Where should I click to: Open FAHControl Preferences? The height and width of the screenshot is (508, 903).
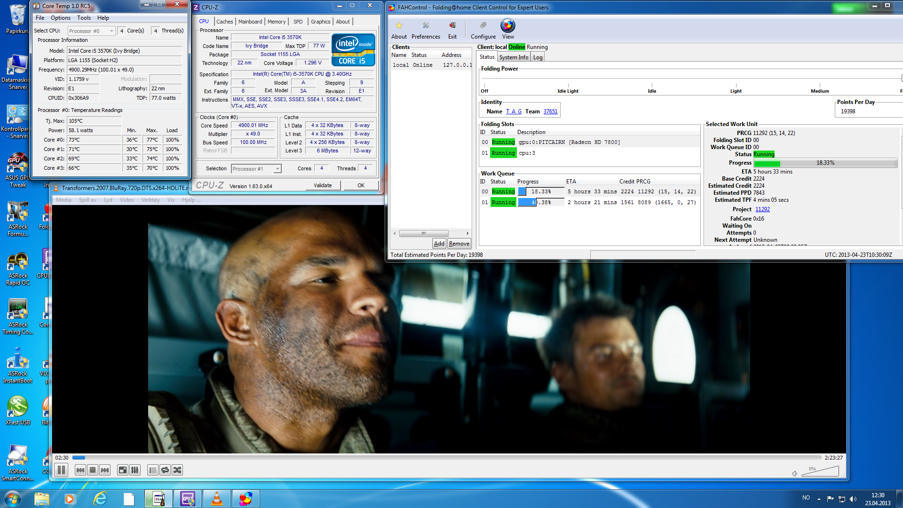click(426, 30)
